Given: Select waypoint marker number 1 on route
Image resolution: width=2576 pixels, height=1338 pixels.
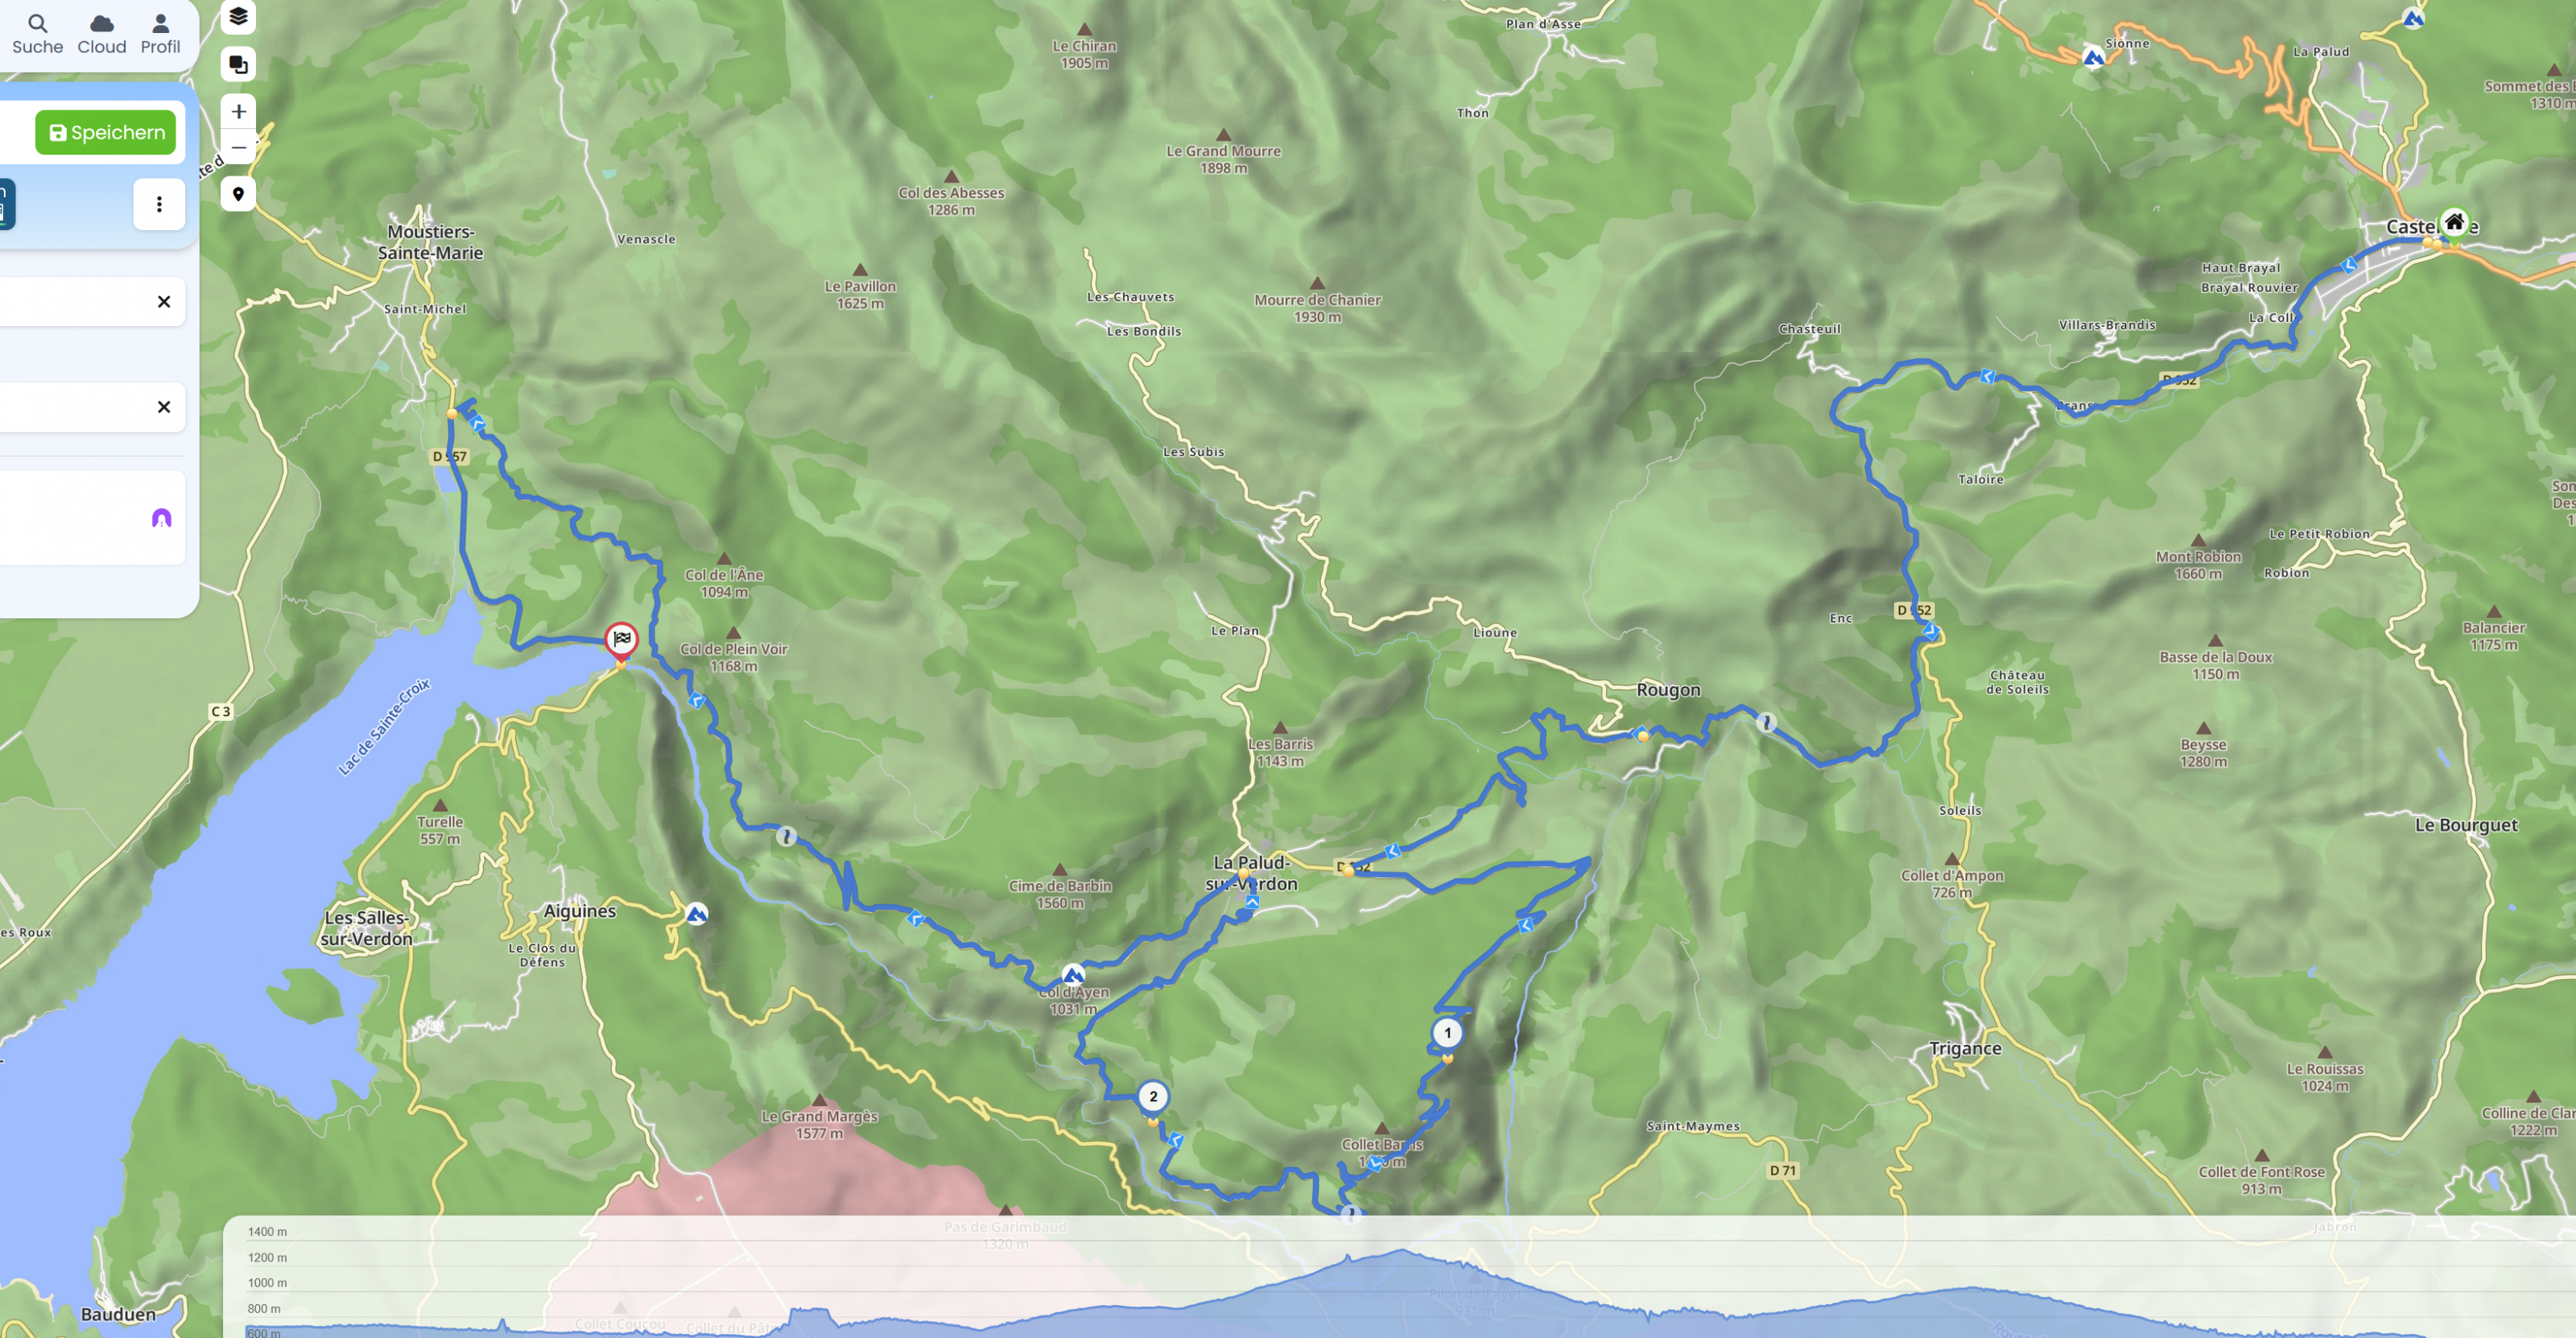Looking at the screenshot, I should [1447, 1033].
